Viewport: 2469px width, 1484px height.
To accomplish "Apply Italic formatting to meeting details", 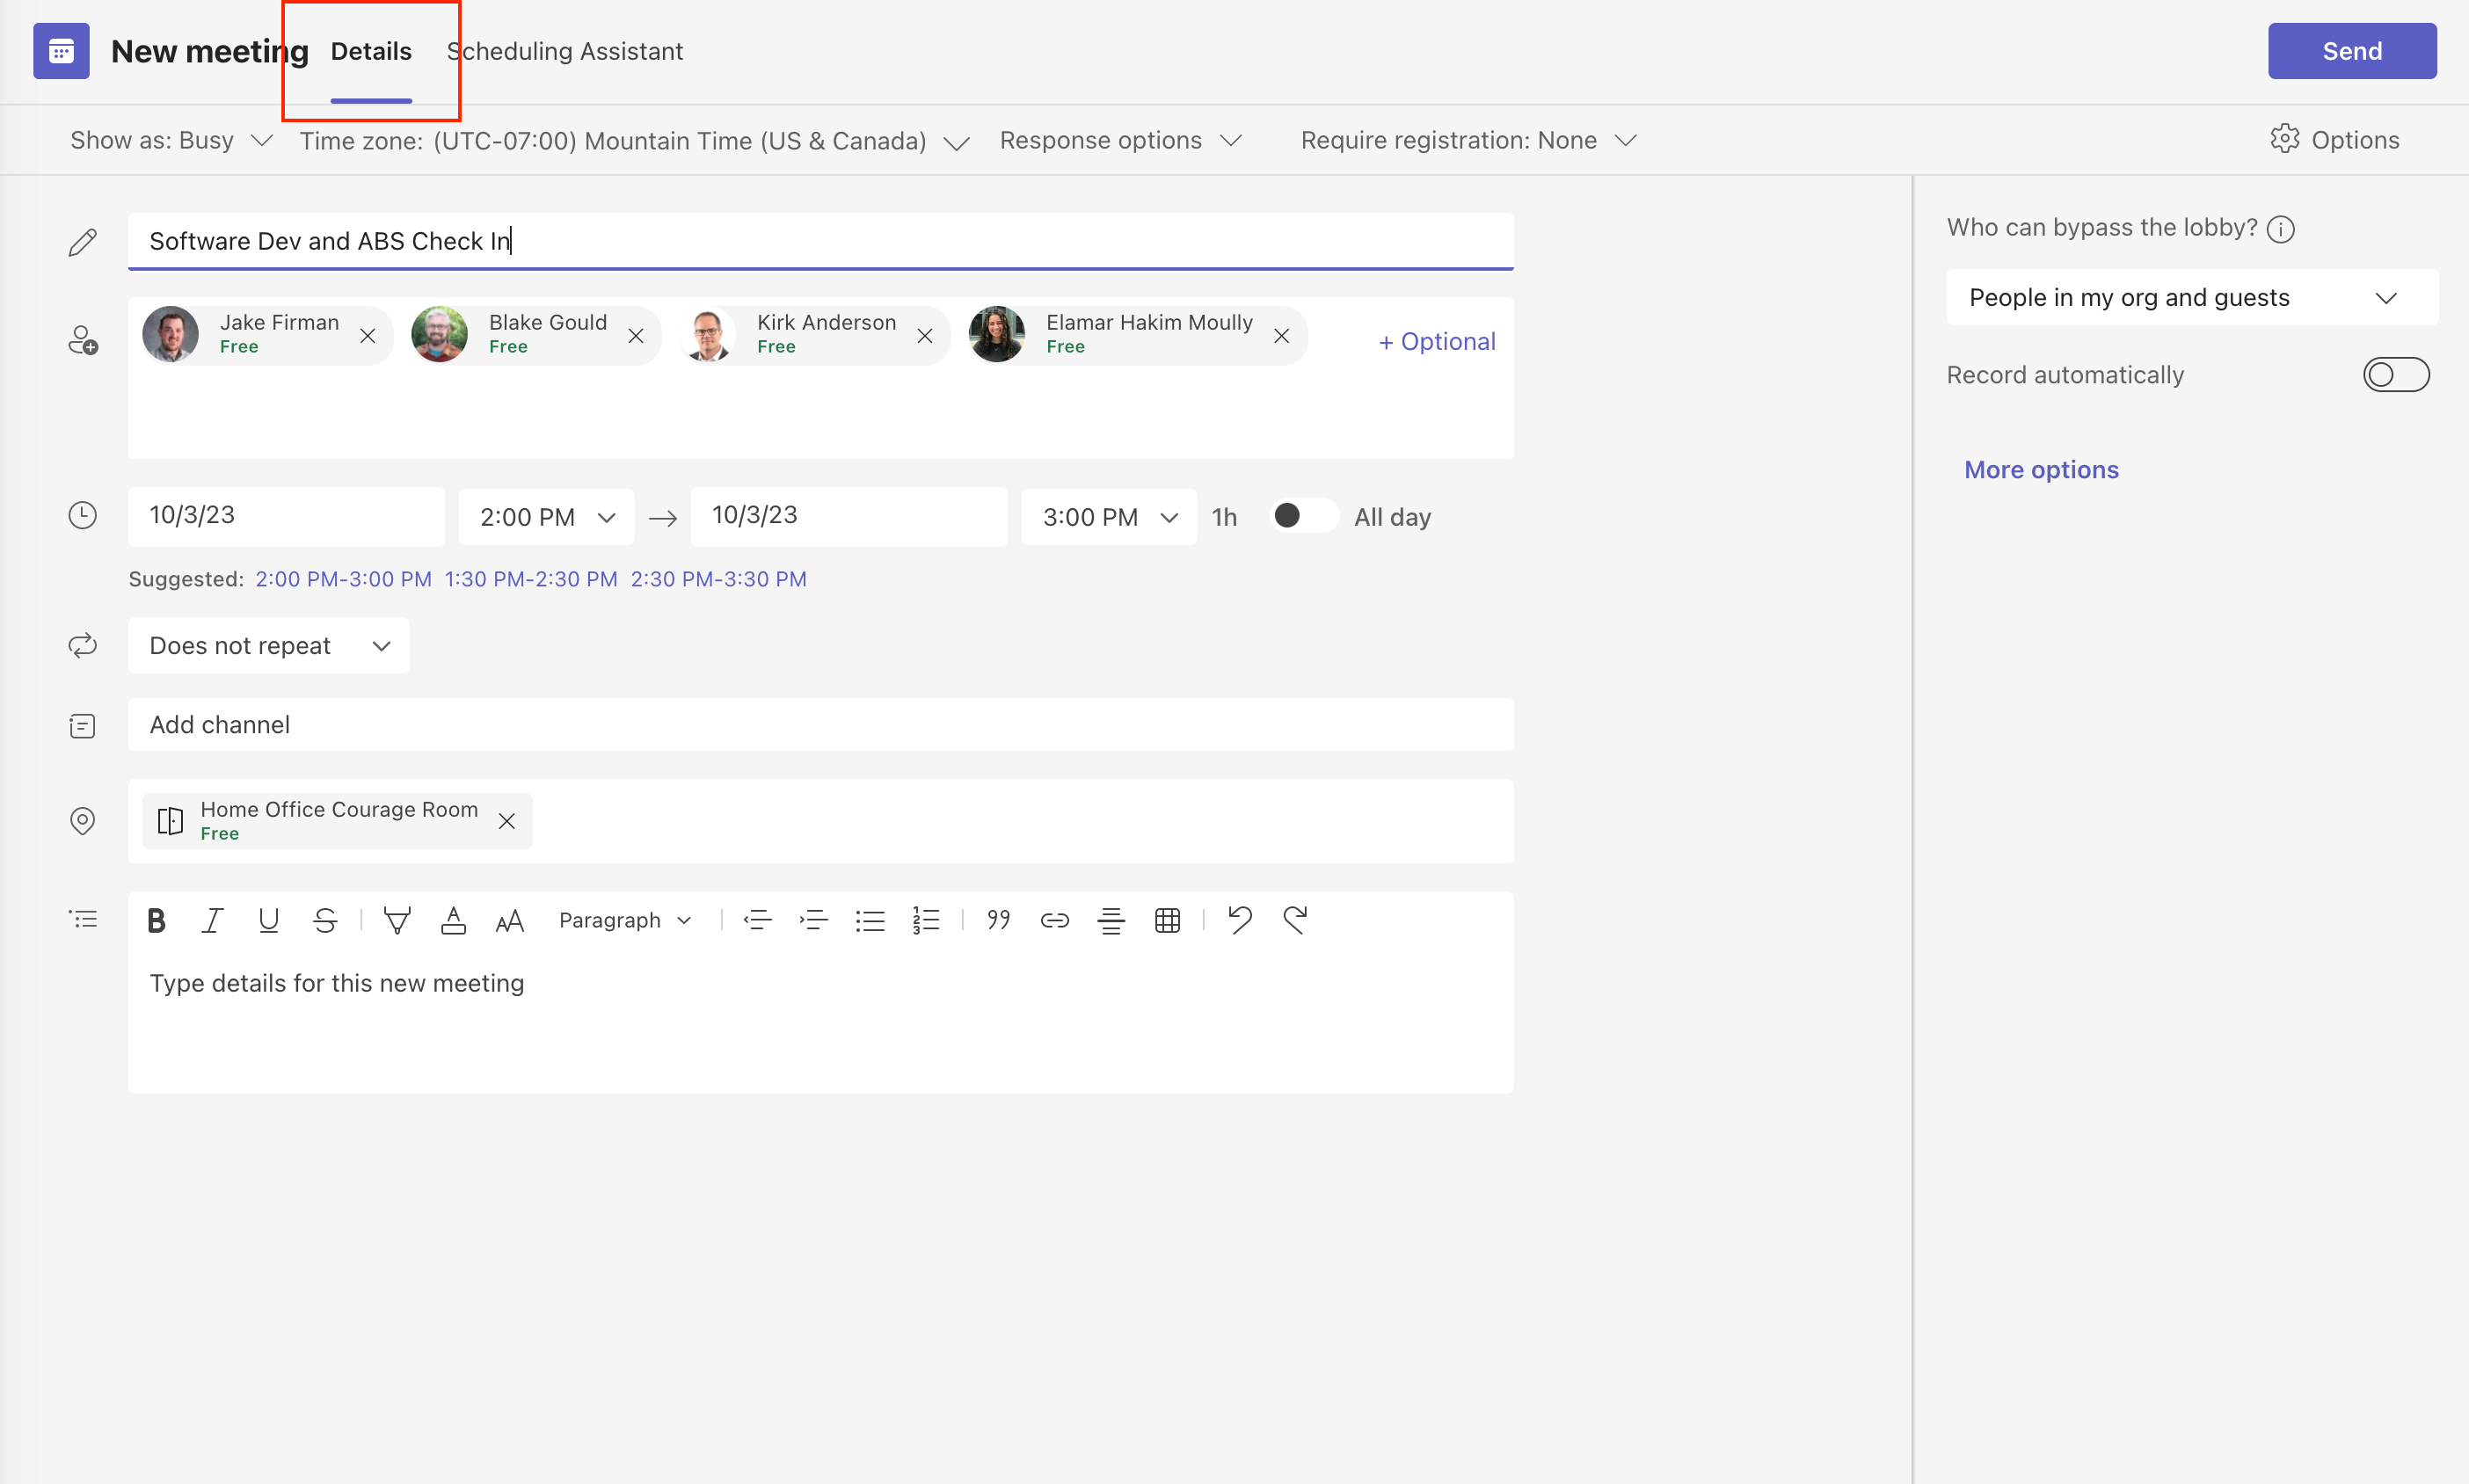I will tap(212, 919).
